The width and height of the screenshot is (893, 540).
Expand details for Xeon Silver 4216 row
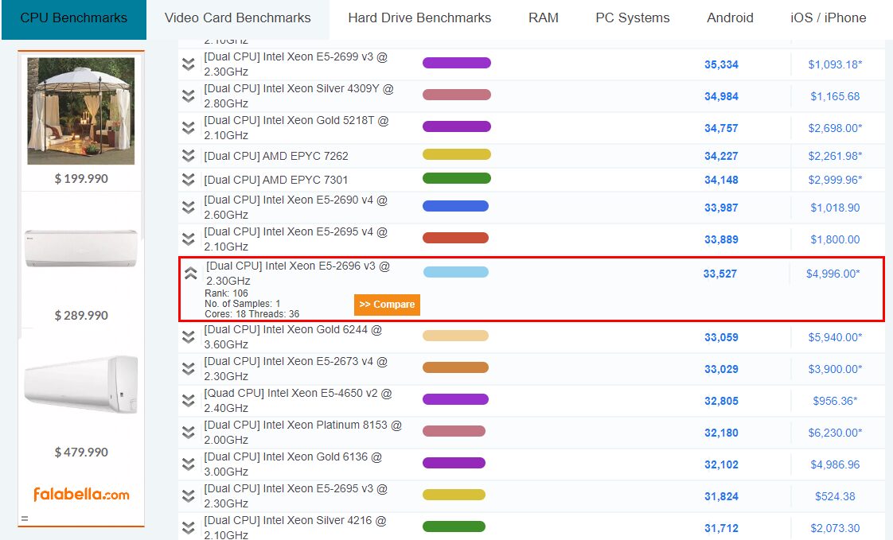click(x=189, y=528)
